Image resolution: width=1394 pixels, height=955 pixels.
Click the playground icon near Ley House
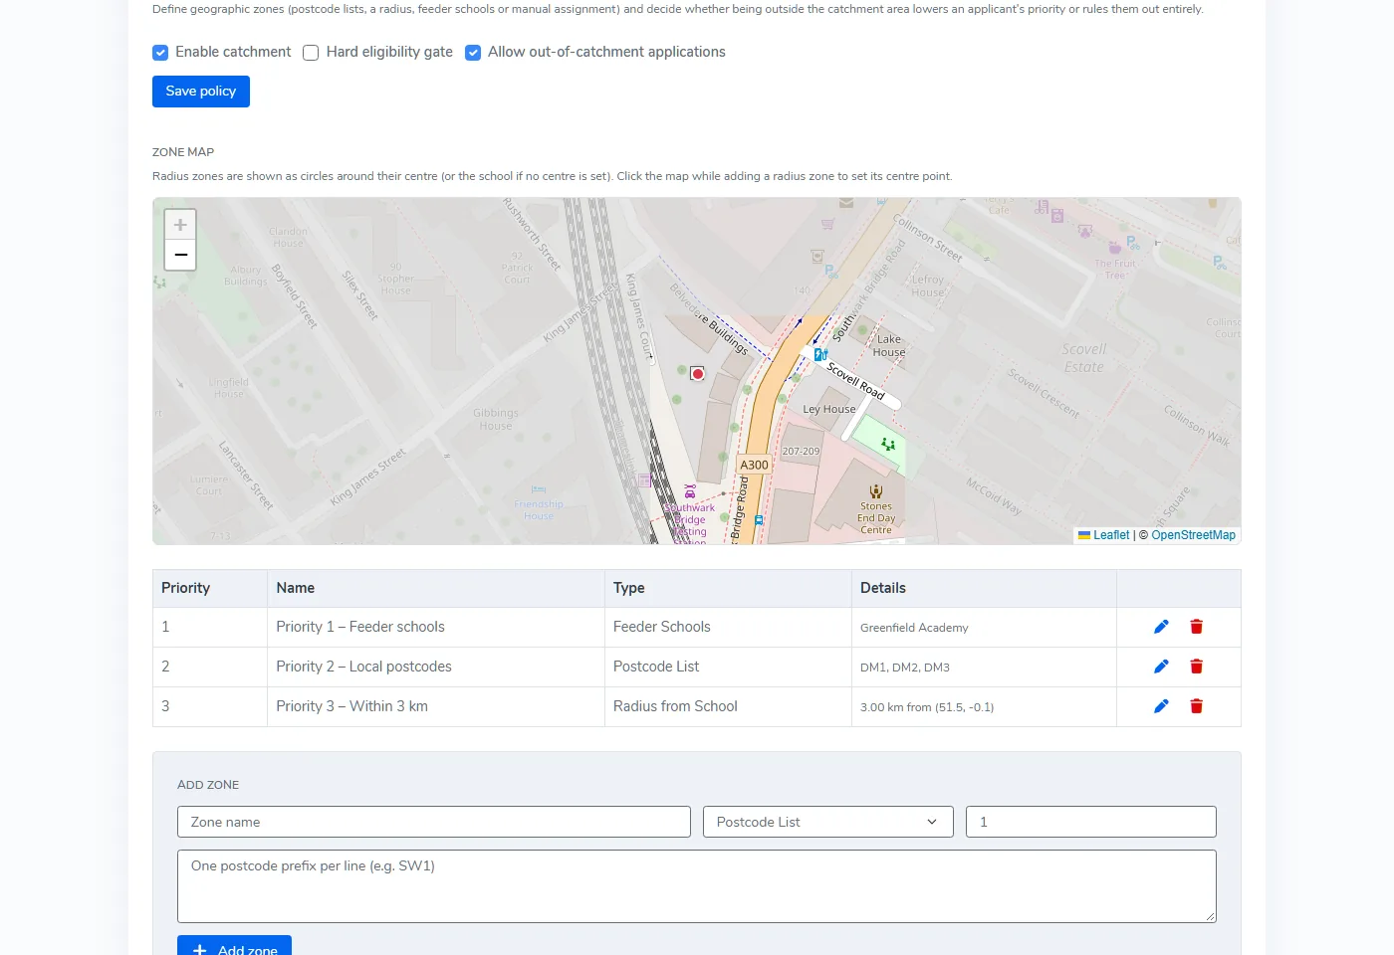click(888, 444)
